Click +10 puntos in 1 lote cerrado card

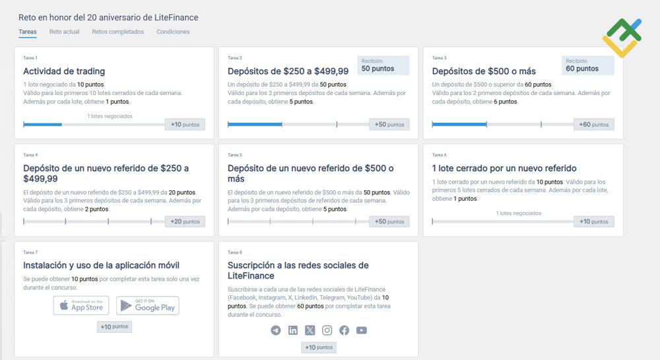594,221
